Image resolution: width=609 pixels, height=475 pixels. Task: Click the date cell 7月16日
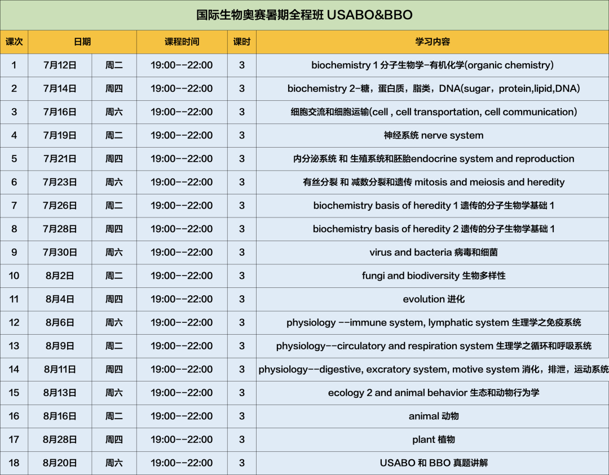(x=60, y=112)
